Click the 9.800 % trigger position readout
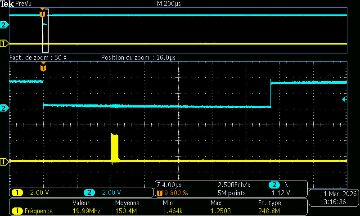This screenshot has width=360, height=216. point(175,193)
